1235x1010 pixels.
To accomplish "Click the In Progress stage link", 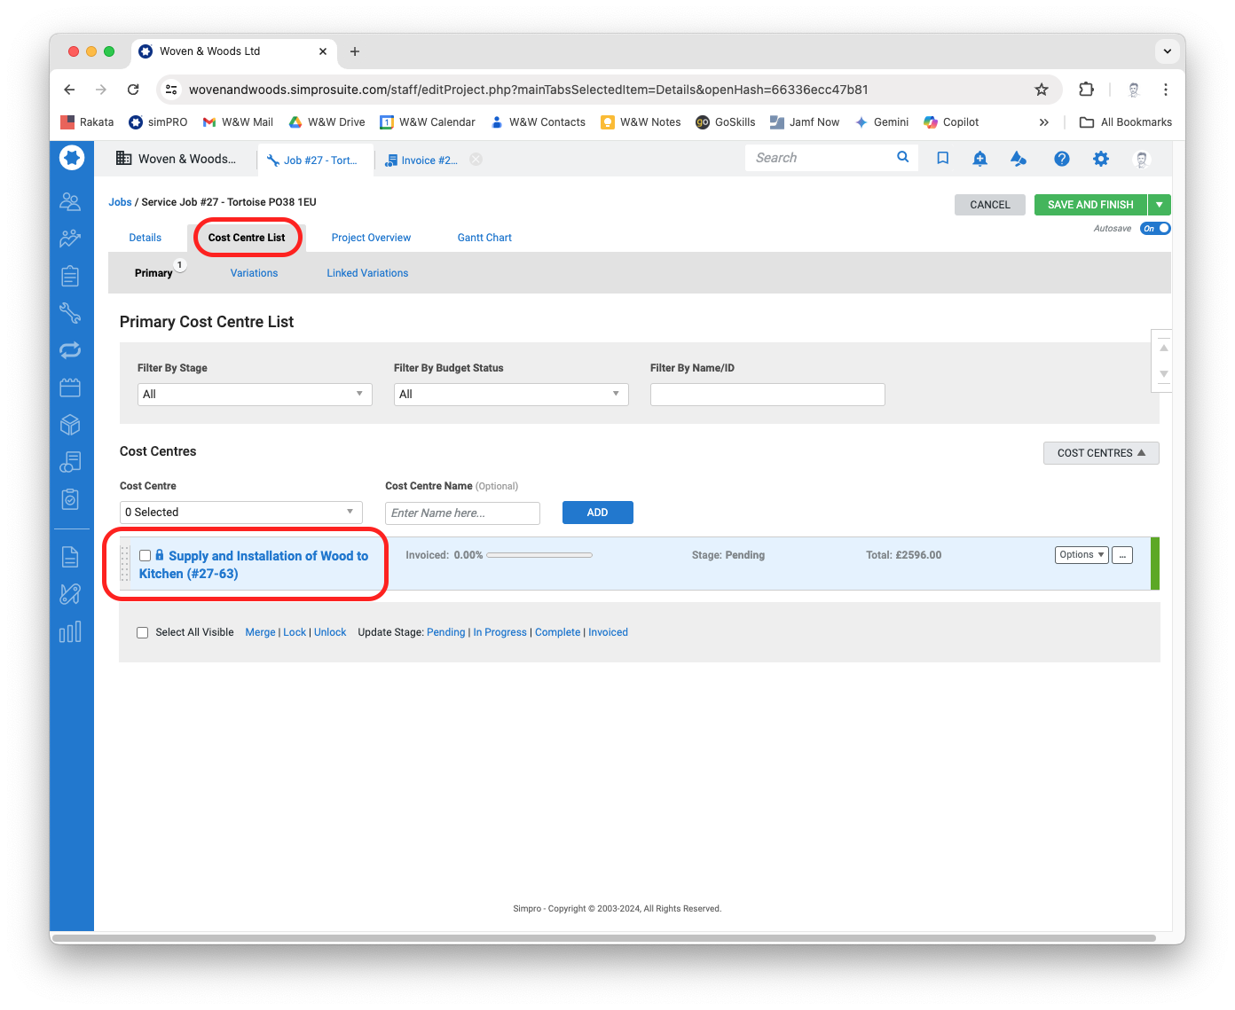I will (500, 632).
